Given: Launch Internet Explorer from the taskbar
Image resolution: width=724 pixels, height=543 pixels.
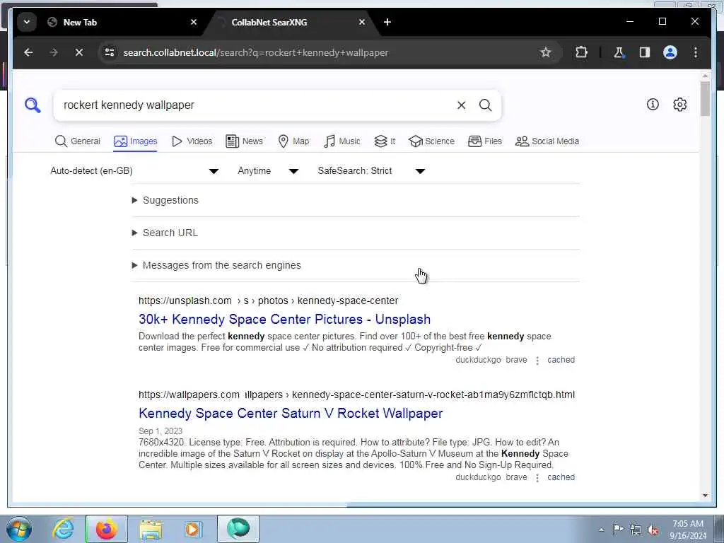Looking at the screenshot, I should pos(63,529).
